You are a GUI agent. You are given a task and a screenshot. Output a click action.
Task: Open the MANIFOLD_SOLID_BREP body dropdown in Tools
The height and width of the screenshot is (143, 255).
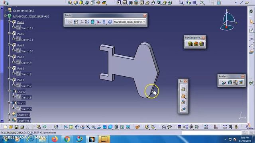[x=144, y=22]
